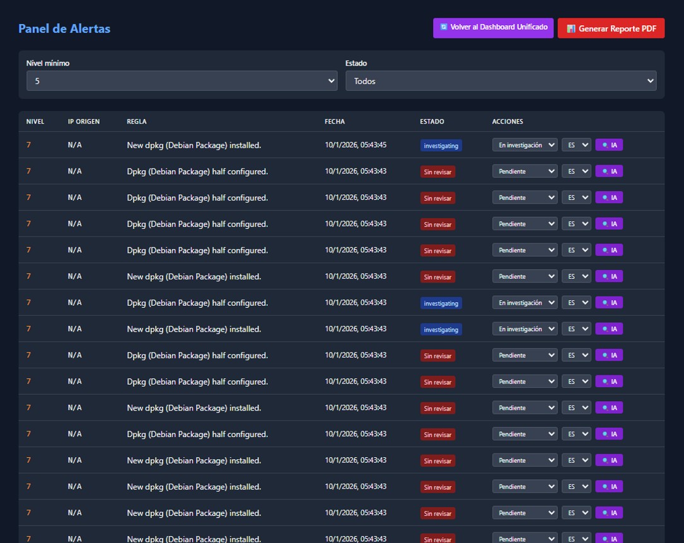Click Volver al Dashboard Unificado button
684x543 pixels.
[493, 28]
